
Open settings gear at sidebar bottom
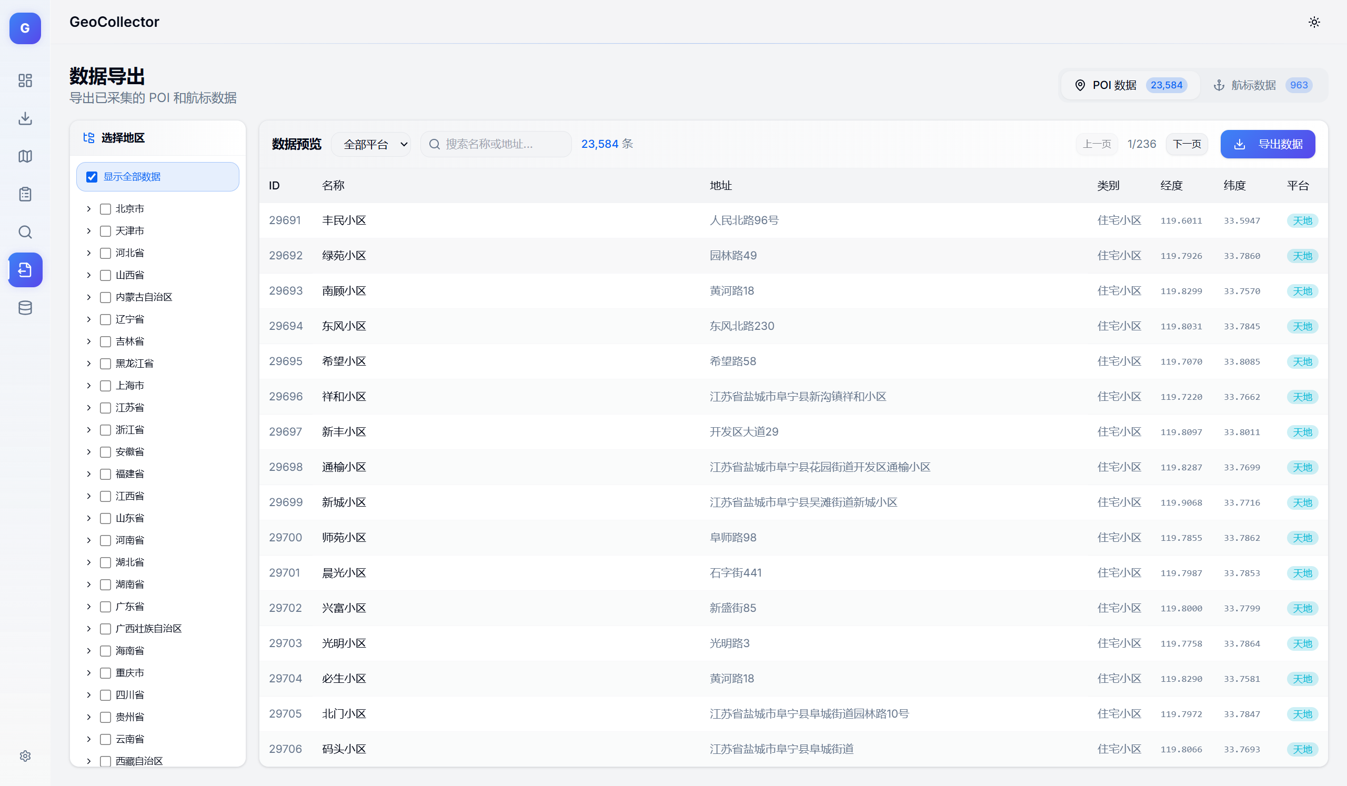coord(25,756)
